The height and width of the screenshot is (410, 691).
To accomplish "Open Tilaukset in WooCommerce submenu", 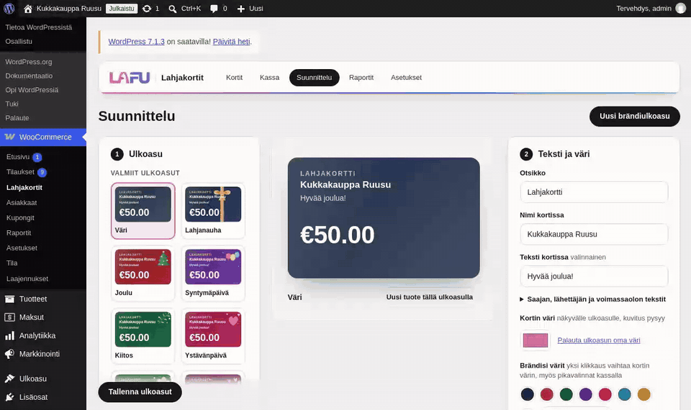I will 20,172.
